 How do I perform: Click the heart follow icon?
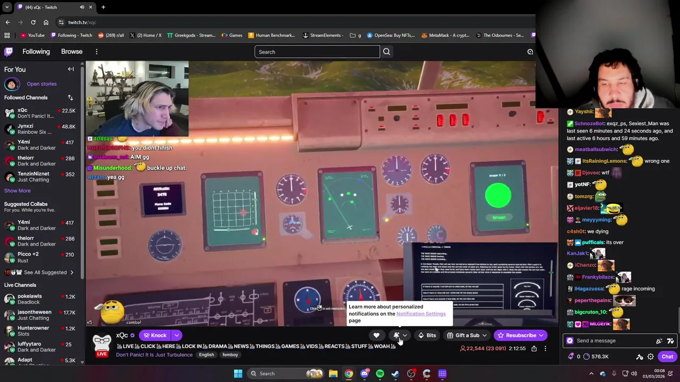(376, 335)
